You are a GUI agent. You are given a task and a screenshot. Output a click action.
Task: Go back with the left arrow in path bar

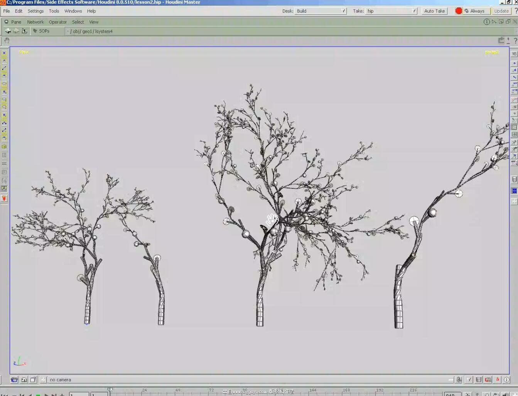8,31
